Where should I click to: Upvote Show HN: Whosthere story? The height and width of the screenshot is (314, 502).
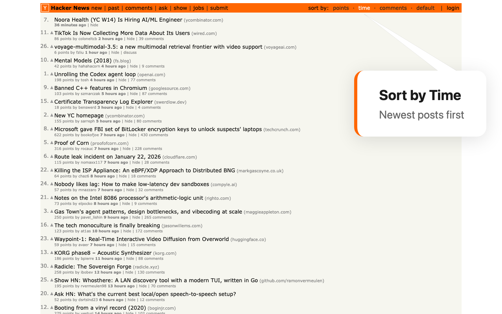[x=52, y=280]
